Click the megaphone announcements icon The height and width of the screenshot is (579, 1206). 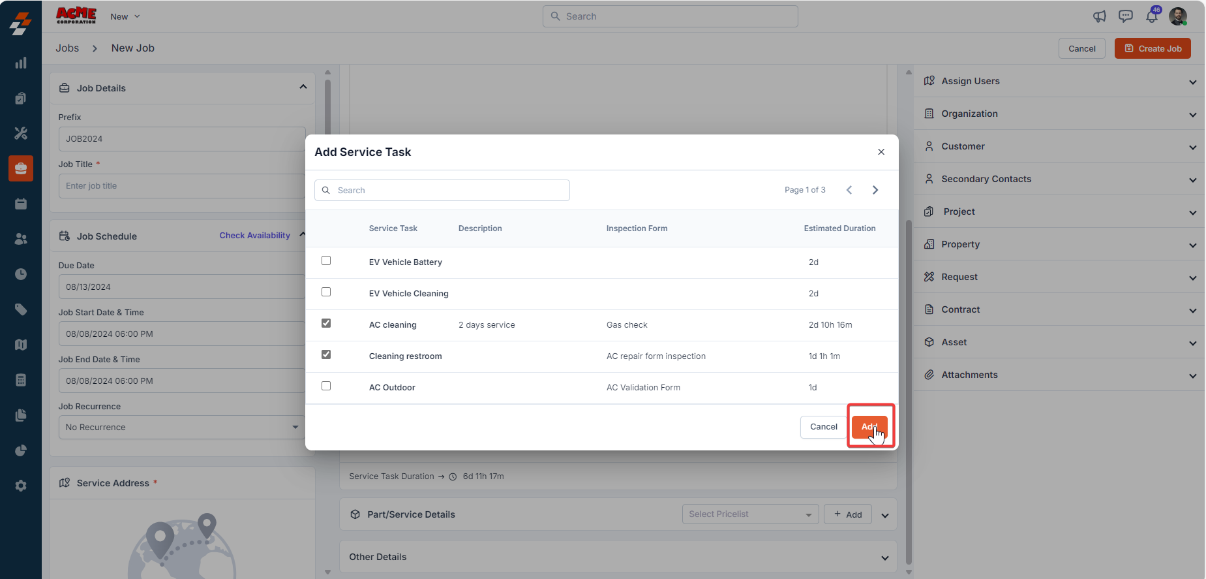(1099, 16)
